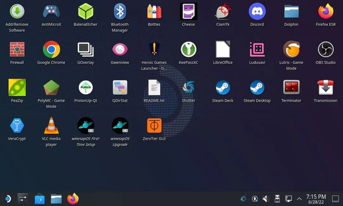Screen dimensions: 343x206
Task: Select the Transmission torrent icon
Action: pyautogui.click(x=326, y=87)
